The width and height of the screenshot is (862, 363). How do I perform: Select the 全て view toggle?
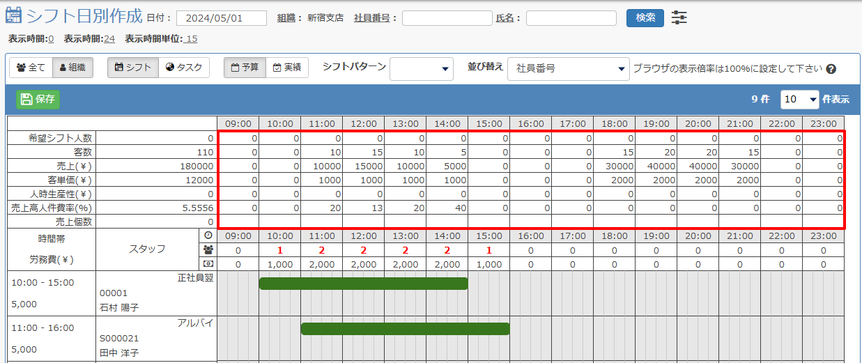(x=31, y=68)
